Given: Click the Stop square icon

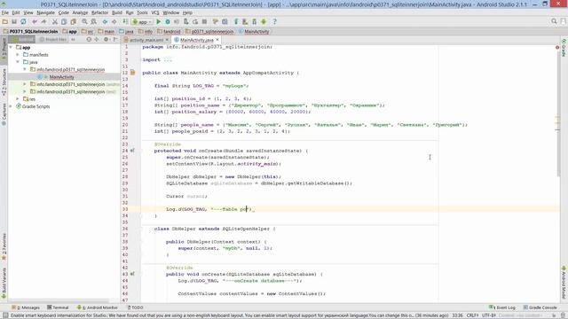Looking at the screenshot, I should pyautogui.click(x=204, y=21).
